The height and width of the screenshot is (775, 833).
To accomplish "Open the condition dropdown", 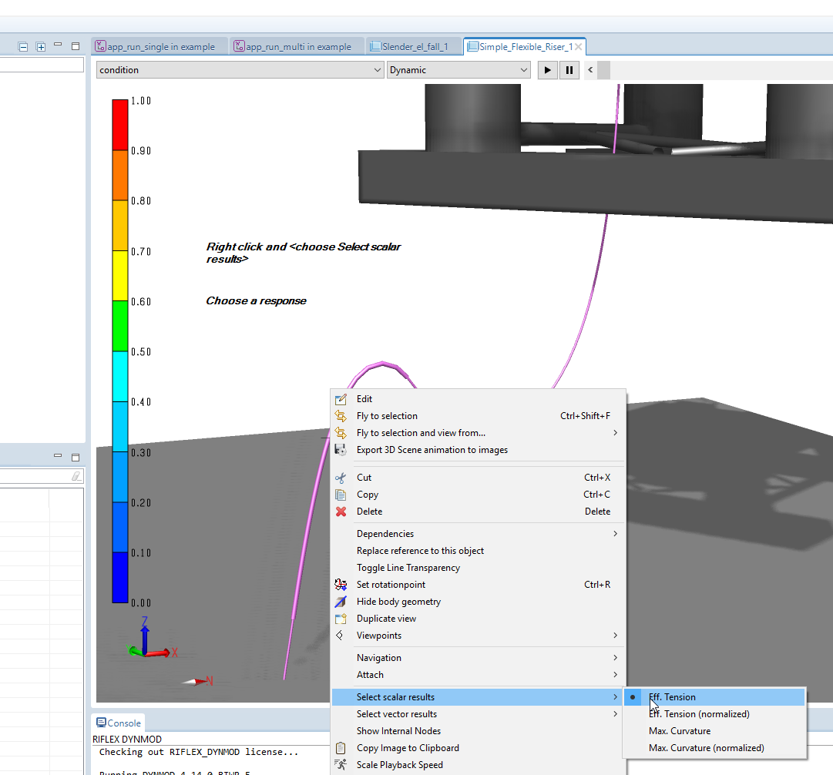I will coord(240,70).
